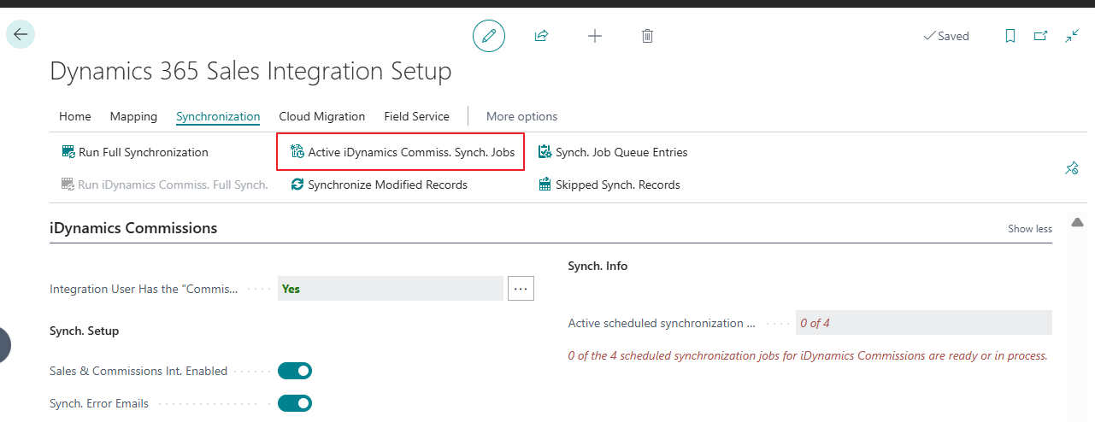Click the Saved status indicator
The height and width of the screenshot is (422, 1095).
[946, 36]
